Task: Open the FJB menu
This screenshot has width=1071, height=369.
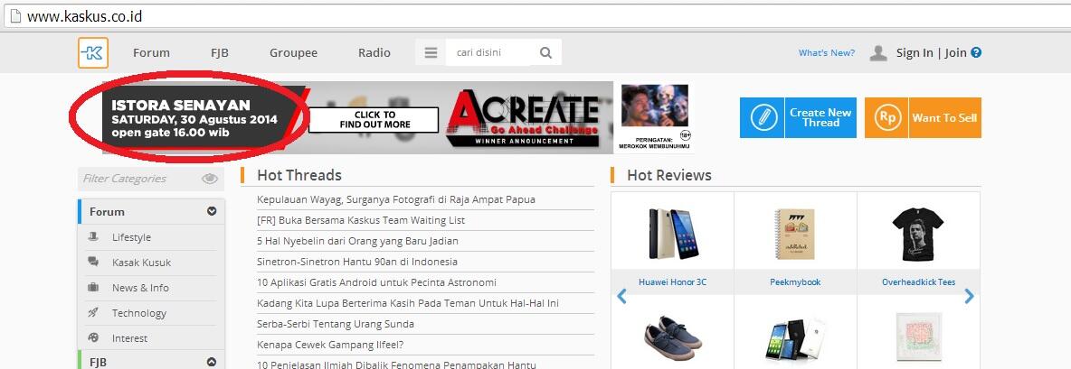Action: point(219,52)
